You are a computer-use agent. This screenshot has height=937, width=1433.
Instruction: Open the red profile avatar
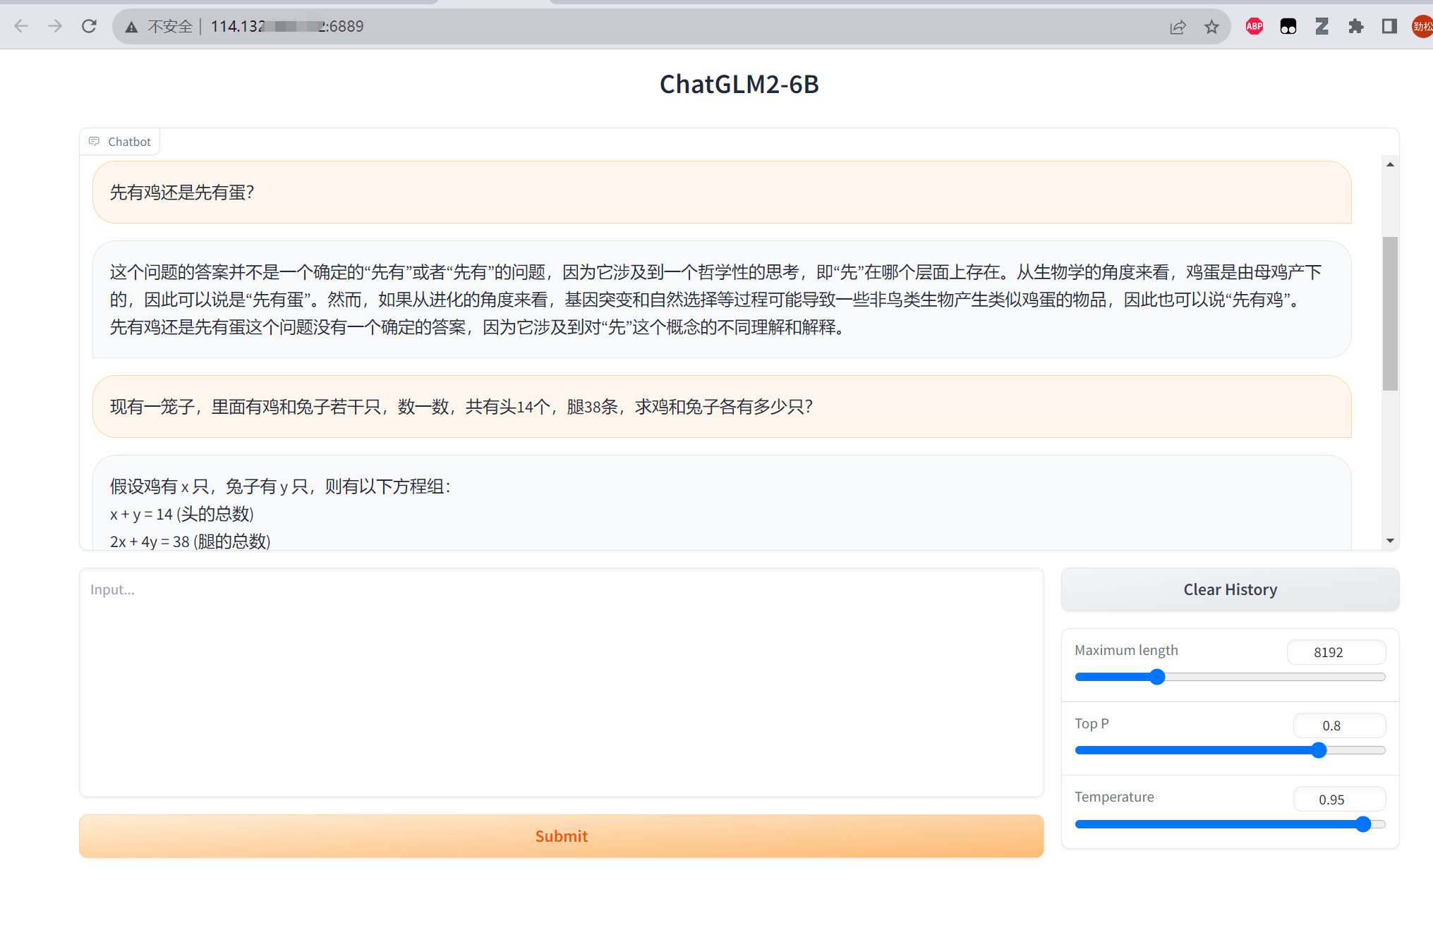tap(1422, 27)
